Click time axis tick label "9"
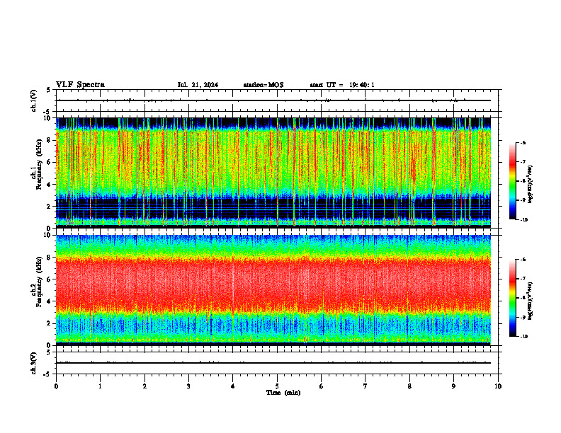The width and height of the screenshot is (561, 433). click(x=453, y=386)
